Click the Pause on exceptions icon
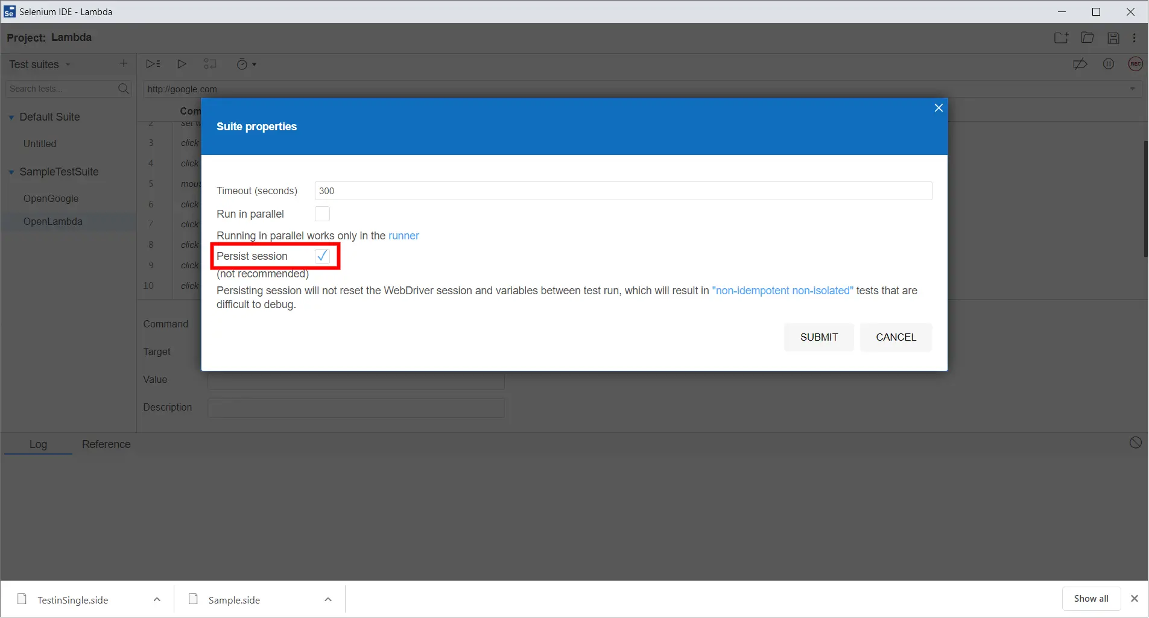1149x618 pixels. (1108, 64)
